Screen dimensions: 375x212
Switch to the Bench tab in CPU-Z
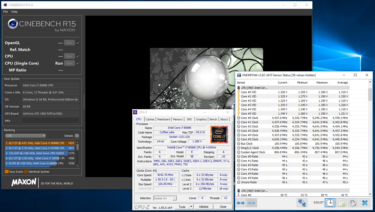213,119
